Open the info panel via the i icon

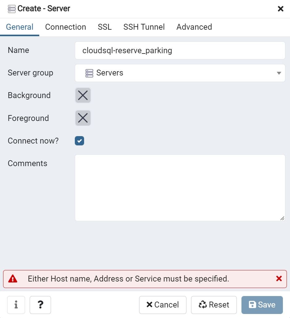16,305
